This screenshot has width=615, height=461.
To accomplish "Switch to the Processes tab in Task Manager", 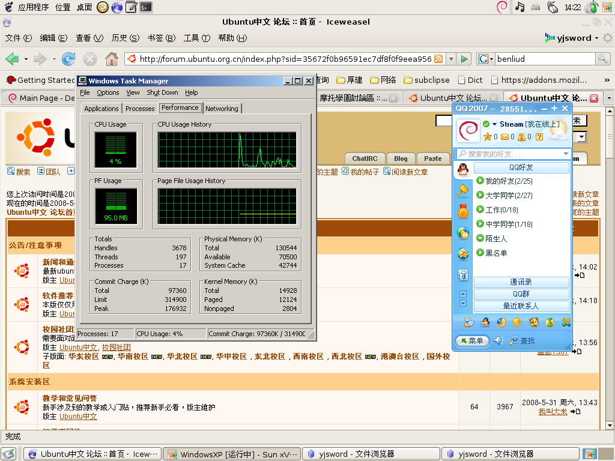I will click(x=140, y=109).
